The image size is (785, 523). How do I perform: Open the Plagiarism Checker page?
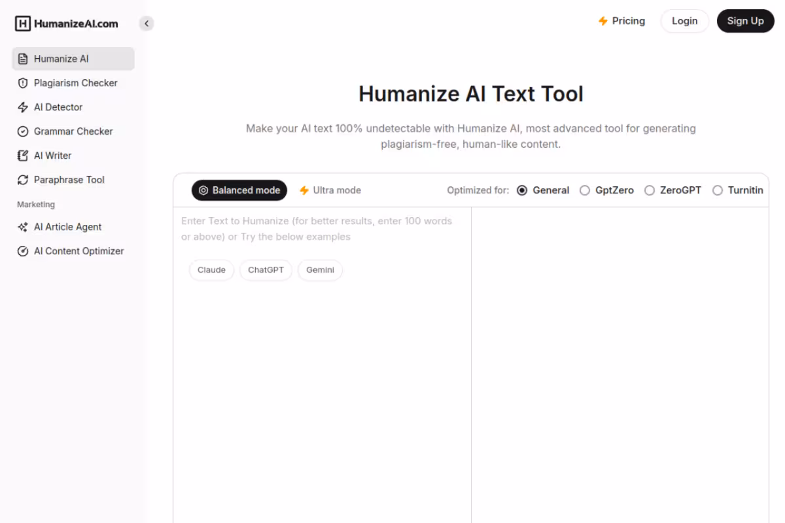(x=73, y=83)
